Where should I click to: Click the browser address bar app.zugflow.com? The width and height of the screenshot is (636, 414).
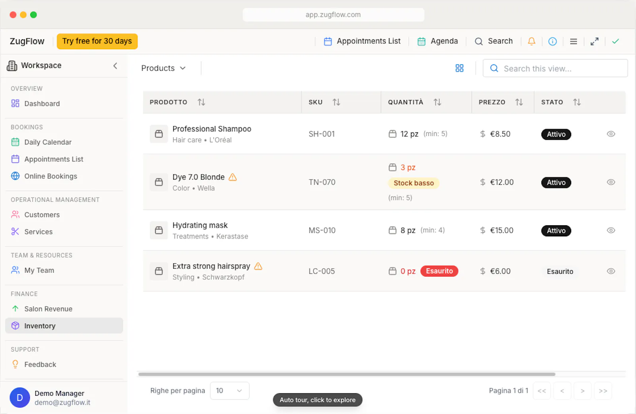pos(334,15)
